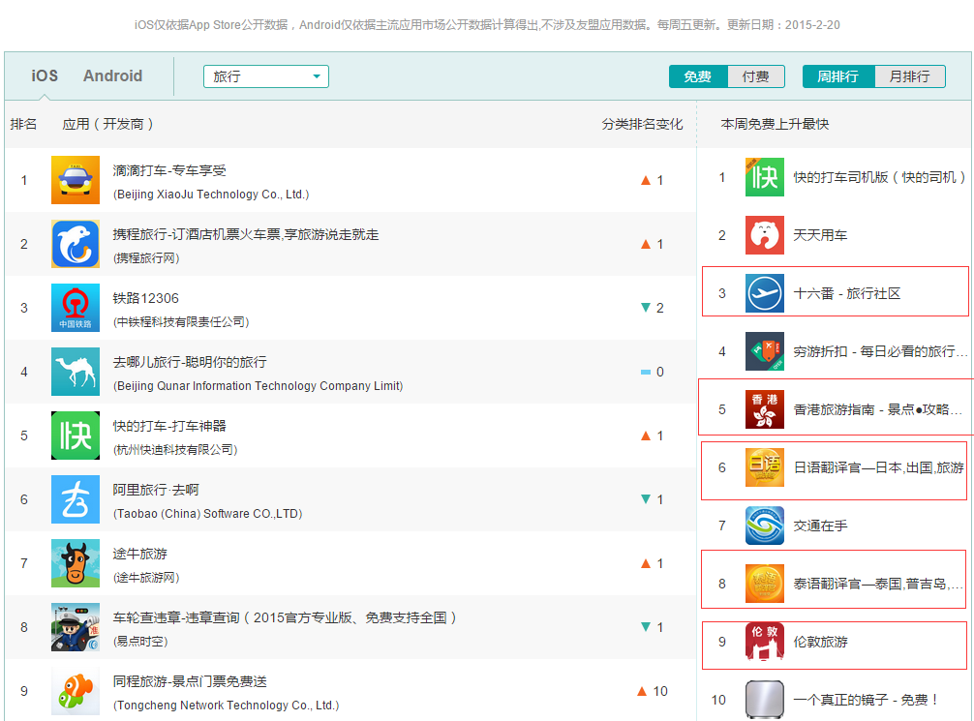Select the 铁路12306 app icon
Screen dimensions: 974x721
(x=76, y=308)
